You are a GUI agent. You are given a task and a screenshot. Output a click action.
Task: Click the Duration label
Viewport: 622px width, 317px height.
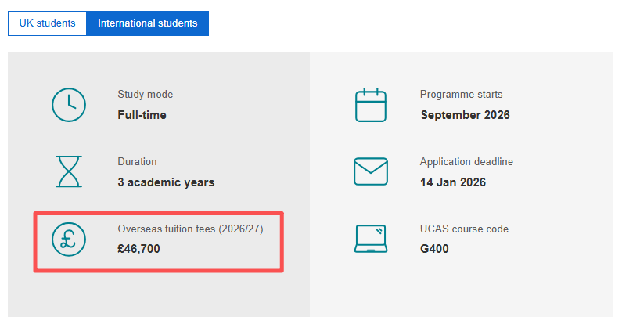click(137, 162)
